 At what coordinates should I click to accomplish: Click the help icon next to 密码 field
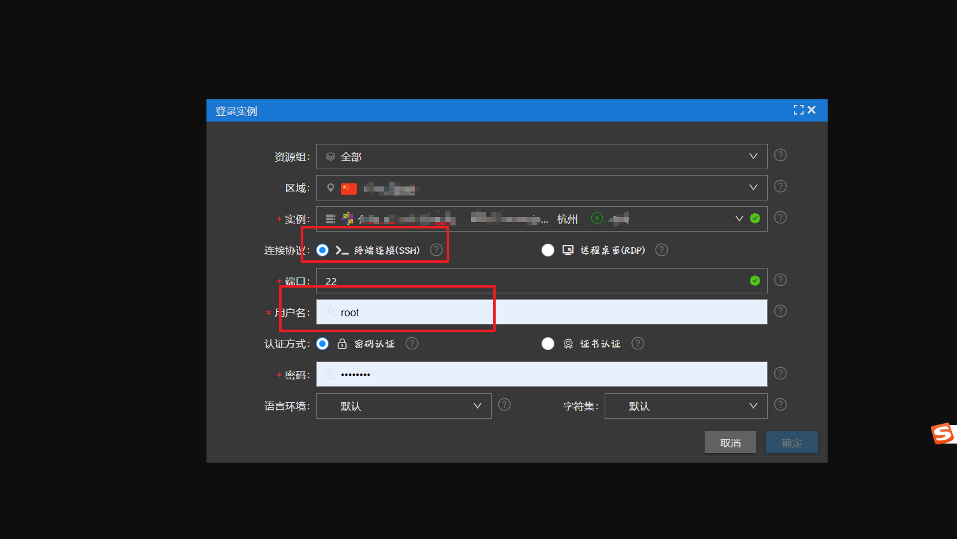[780, 373]
